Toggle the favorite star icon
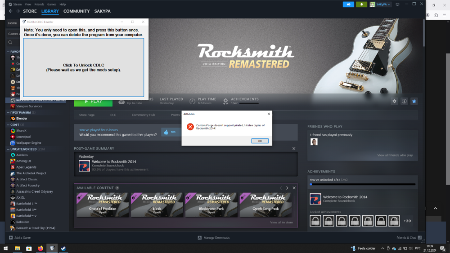This screenshot has height=253, width=450. (414, 101)
